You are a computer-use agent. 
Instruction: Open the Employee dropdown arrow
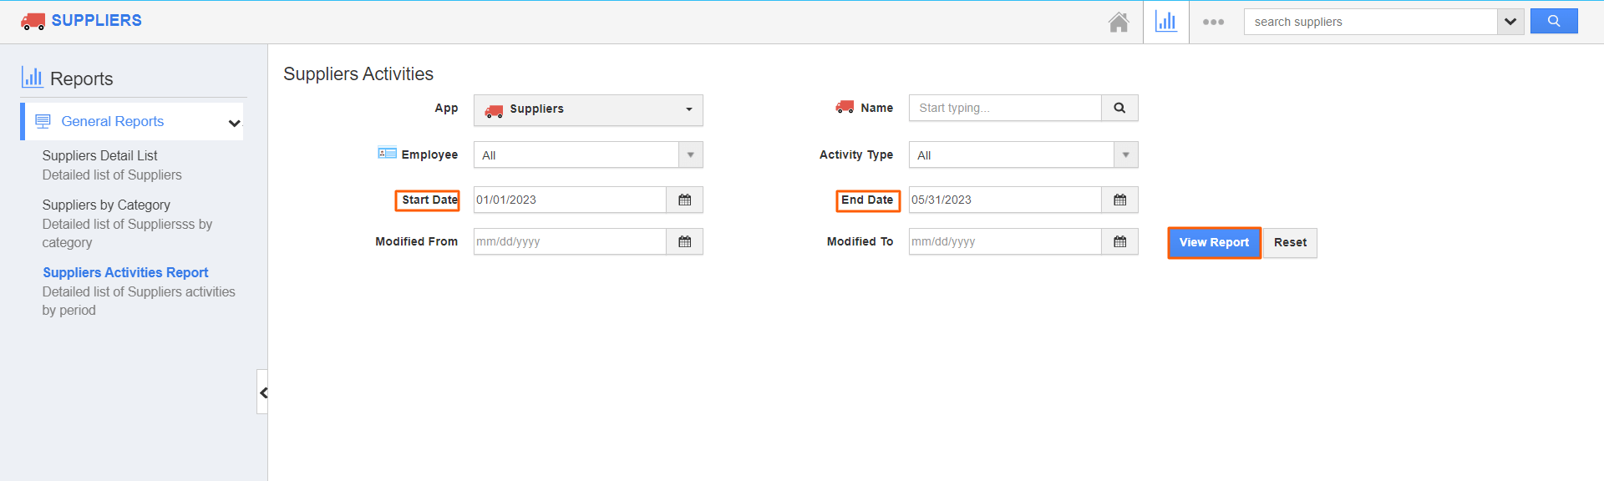690,155
